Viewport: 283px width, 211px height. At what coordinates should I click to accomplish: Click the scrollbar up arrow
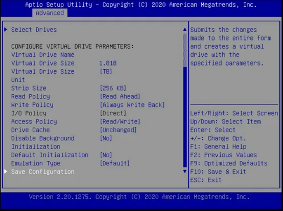184,30
